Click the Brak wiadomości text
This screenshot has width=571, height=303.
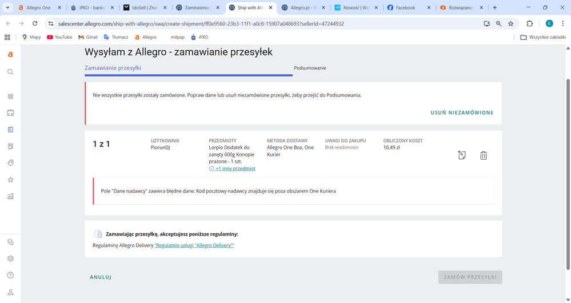[342, 148]
